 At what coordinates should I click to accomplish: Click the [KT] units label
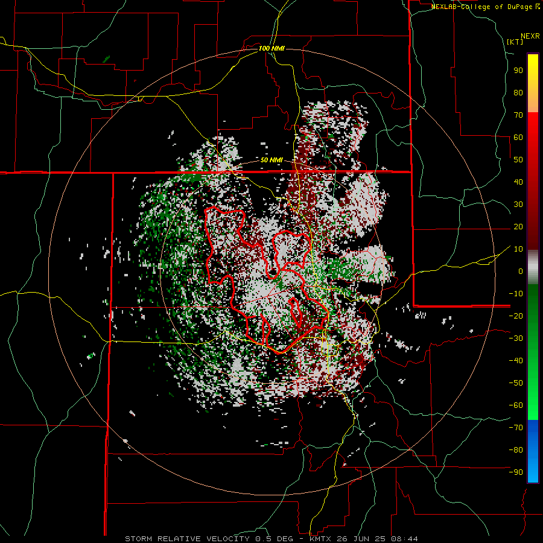pos(515,42)
